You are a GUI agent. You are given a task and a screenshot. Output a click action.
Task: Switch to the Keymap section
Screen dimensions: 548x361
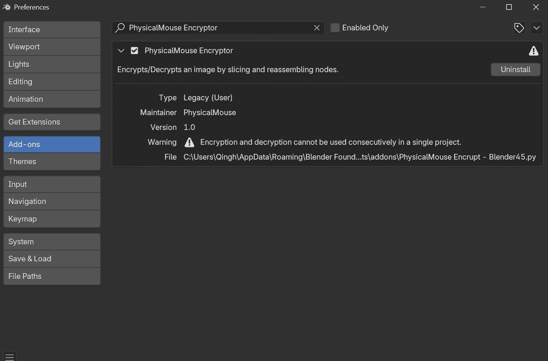[x=52, y=219]
